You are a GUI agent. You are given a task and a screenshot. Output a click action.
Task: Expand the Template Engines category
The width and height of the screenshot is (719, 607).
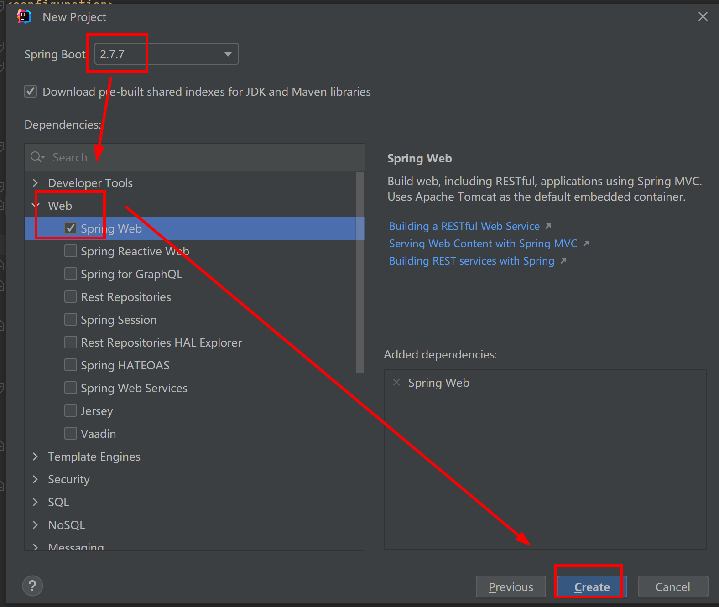coord(36,457)
